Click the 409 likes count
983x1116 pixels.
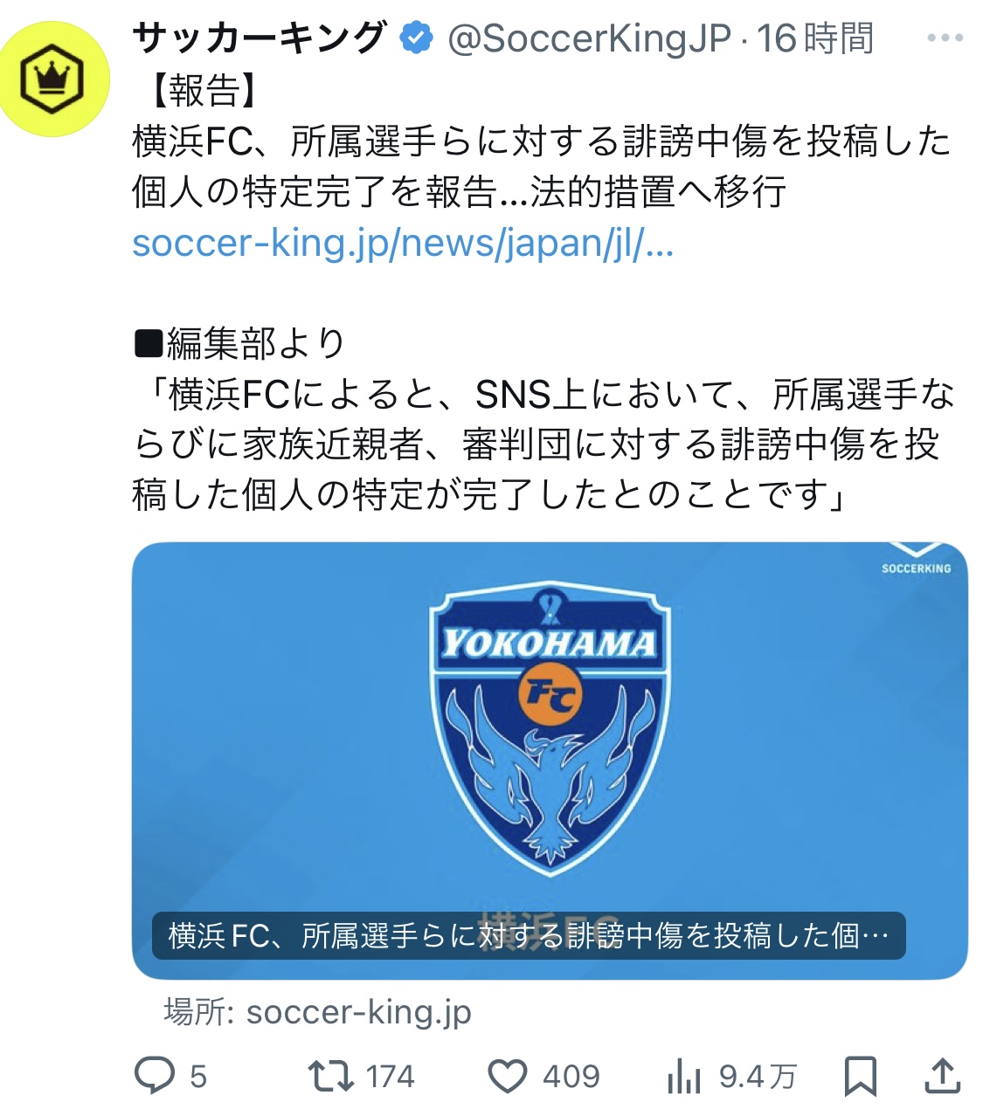pos(571,1077)
